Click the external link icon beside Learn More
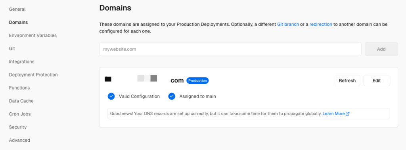 348,114
